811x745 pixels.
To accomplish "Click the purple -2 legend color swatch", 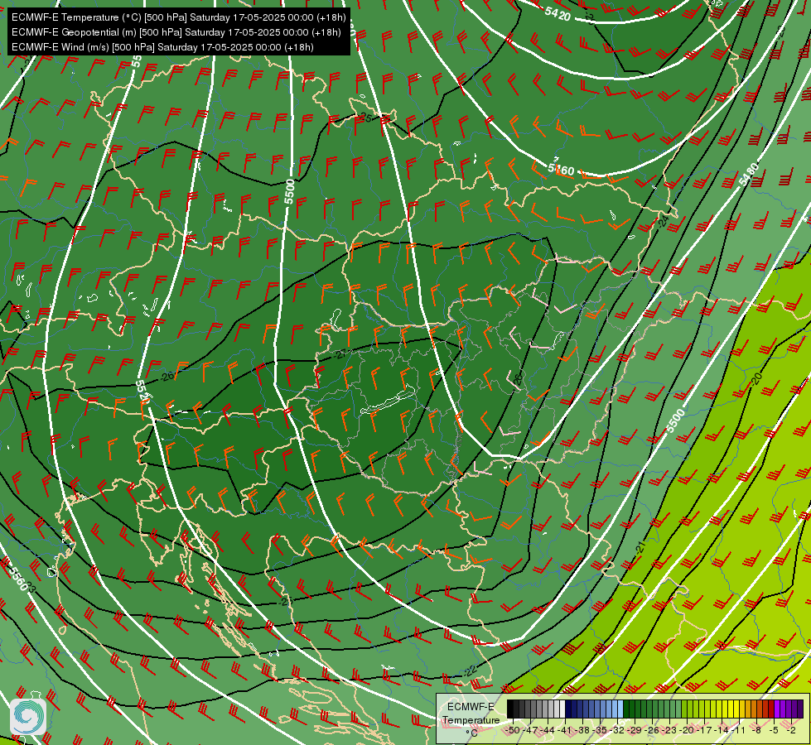I will pyautogui.click(x=801, y=709).
